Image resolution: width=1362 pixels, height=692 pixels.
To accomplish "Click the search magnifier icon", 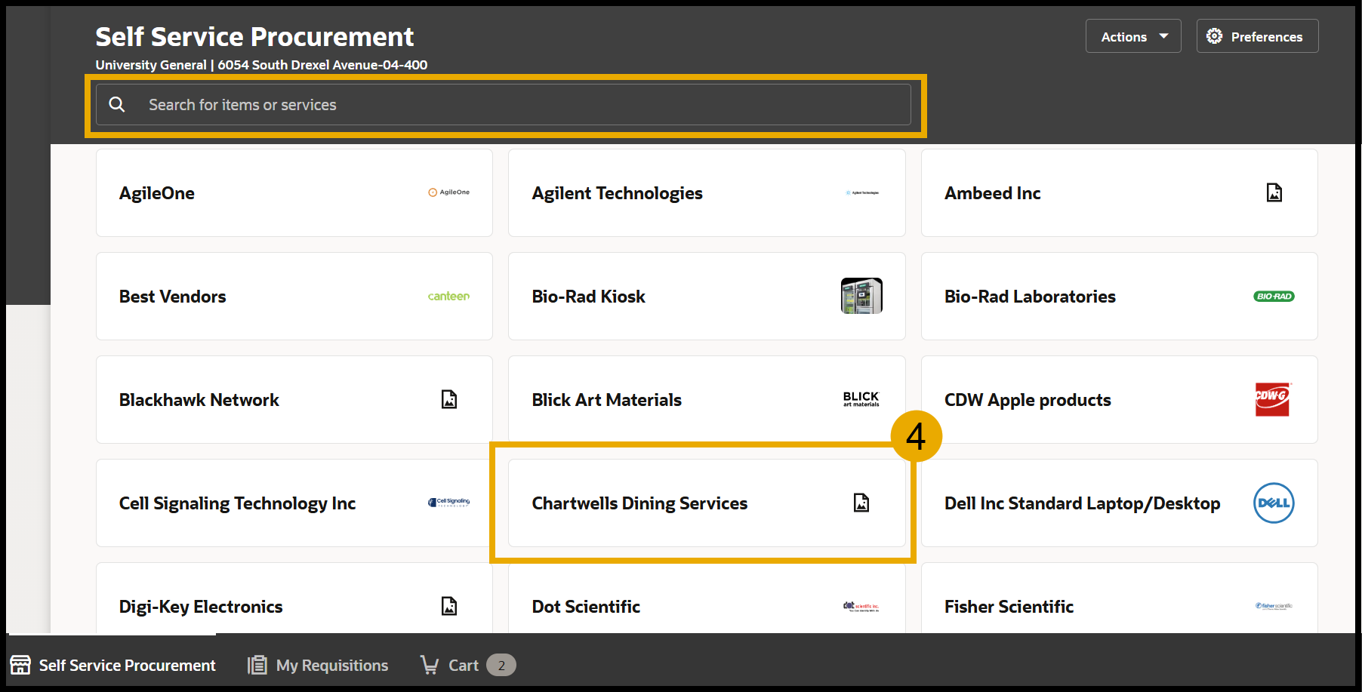I will coord(117,104).
